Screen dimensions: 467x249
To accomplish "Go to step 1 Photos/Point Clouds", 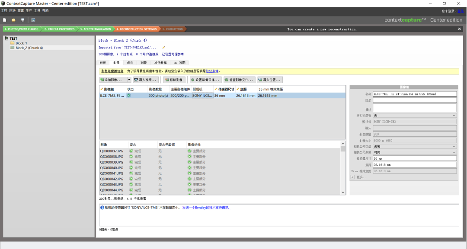I will click(22, 29).
